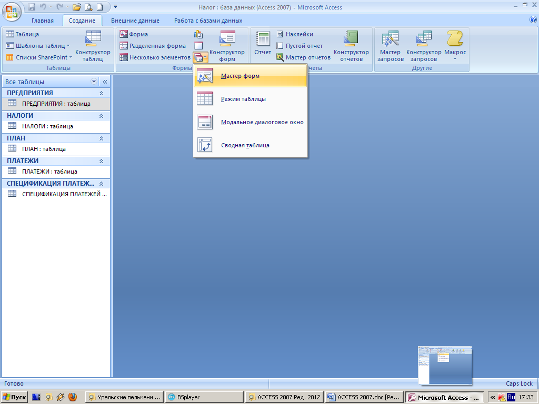Select ПЛАТЕЖИ : таблица item
This screenshot has height=404, width=539.
point(56,171)
